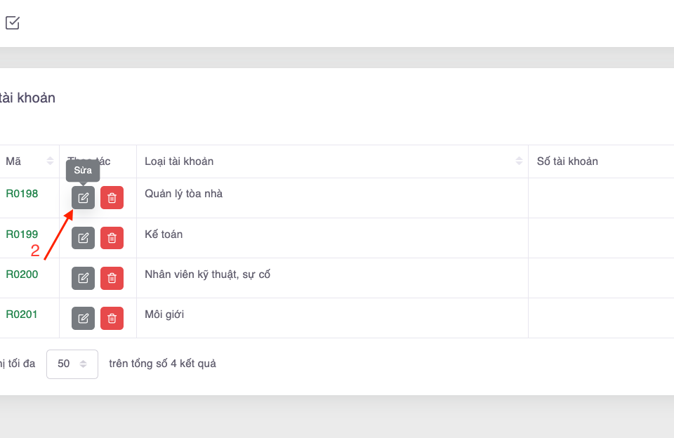674x438 pixels.
Task: Open the 50 page-size dropdown
Action: [x=72, y=364]
